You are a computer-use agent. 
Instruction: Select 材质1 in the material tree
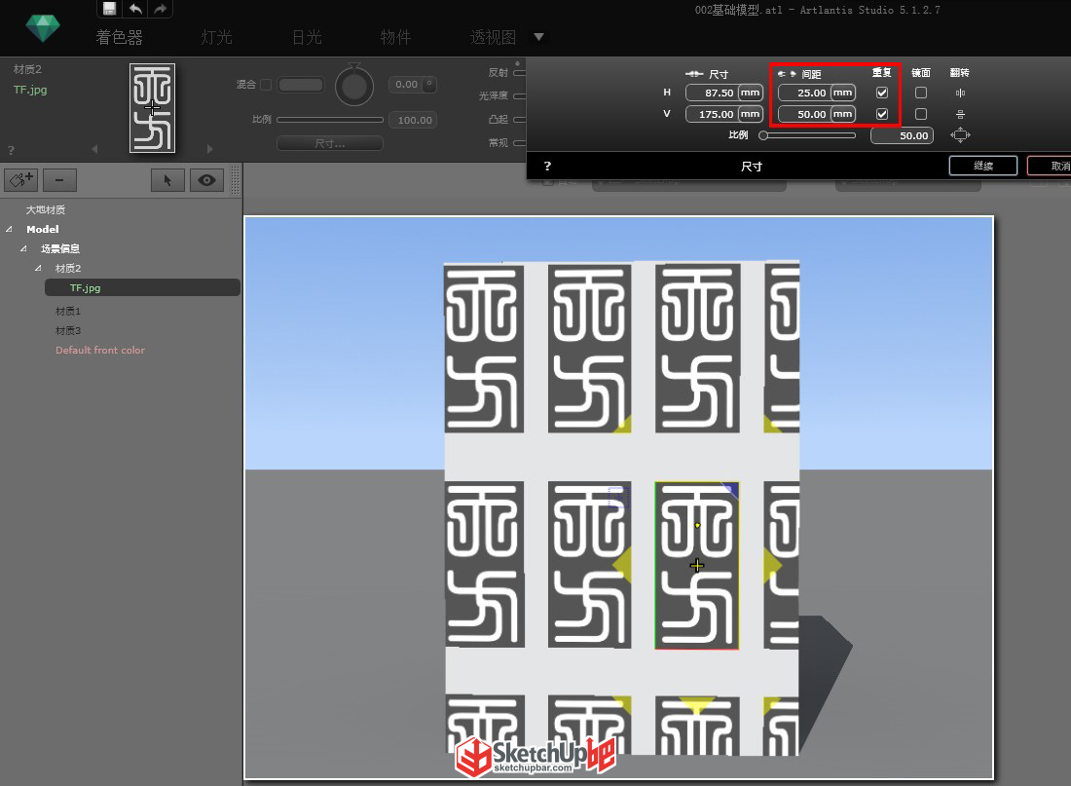[x=68, y=311]
